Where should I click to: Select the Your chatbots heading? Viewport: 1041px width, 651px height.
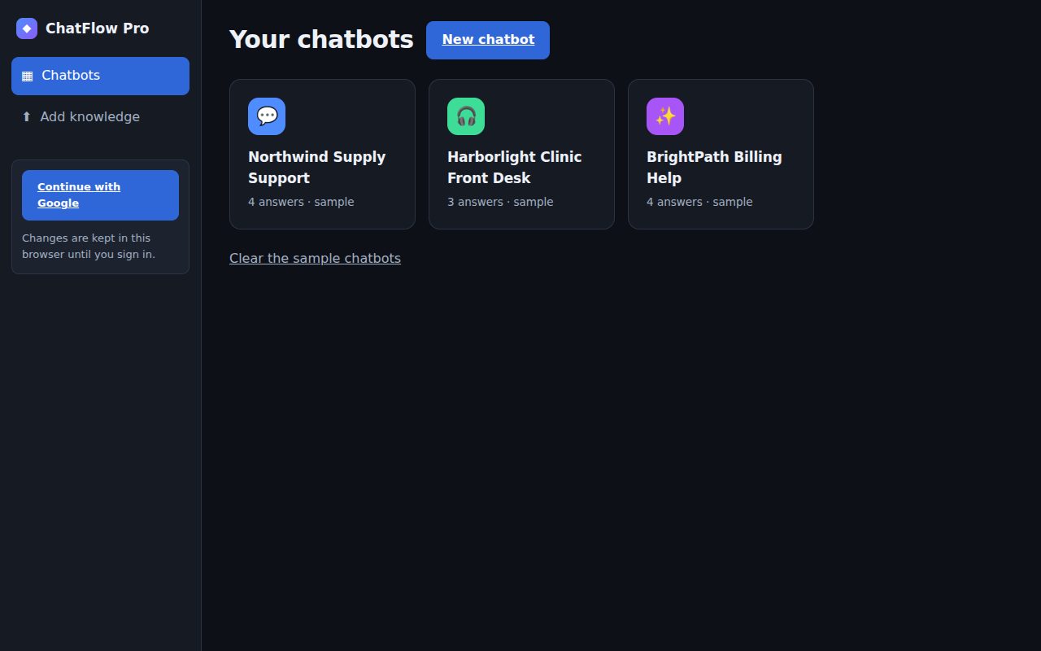pyautogui.click(x=321, y=39)
